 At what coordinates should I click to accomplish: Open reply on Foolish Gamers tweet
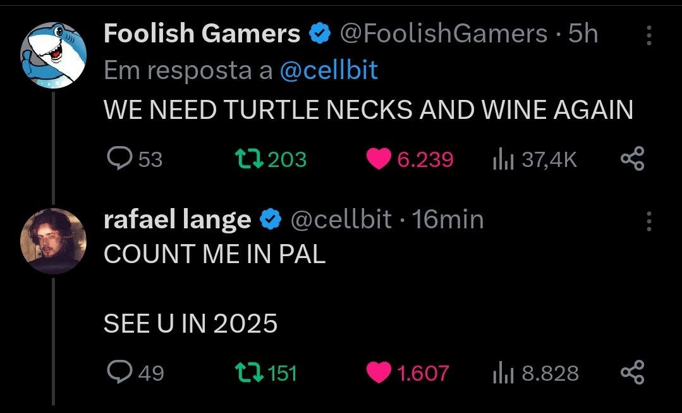pyautogui.click(x=135, y=159)
